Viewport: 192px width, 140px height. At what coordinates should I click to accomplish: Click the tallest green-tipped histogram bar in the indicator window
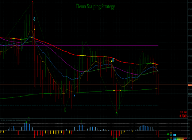81,125
